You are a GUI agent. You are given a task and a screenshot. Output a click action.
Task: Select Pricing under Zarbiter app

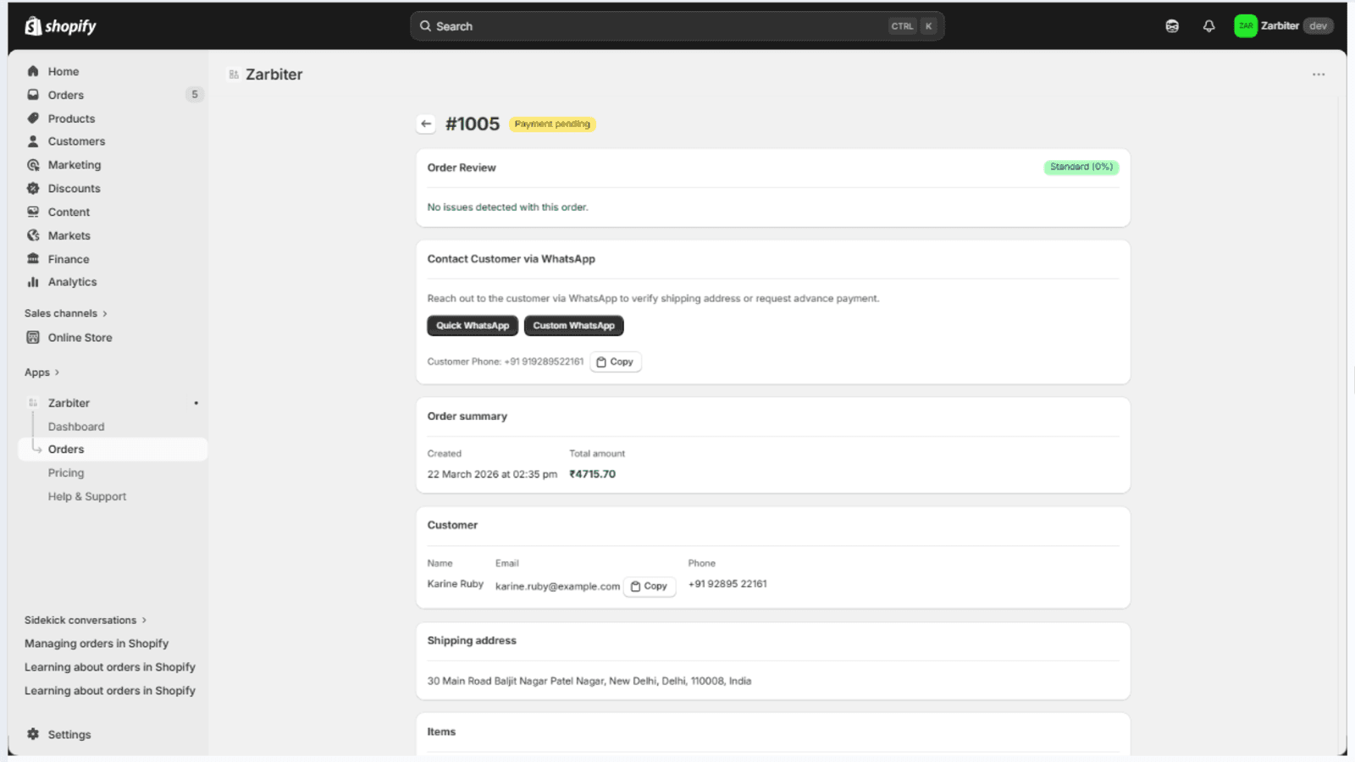pos(66,472)
